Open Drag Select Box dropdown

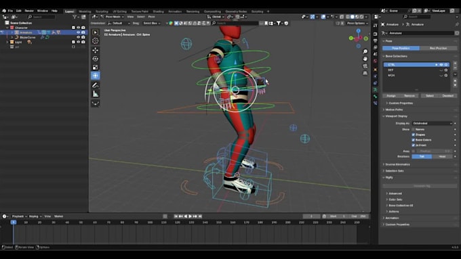point(152,23)
